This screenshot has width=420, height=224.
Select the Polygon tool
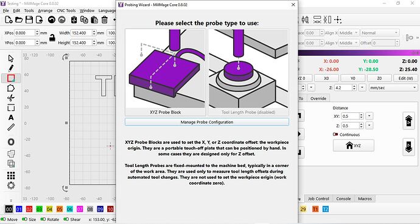tap(11, 88)
